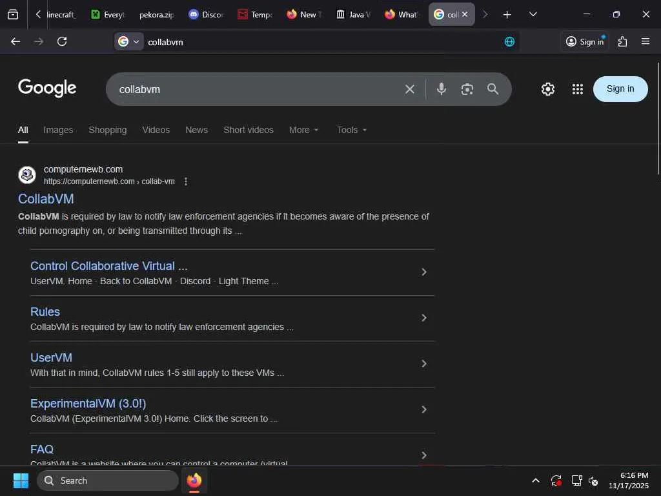661x496 pixels.
Task: Open a new tab with plus
Action: point(507,15)
